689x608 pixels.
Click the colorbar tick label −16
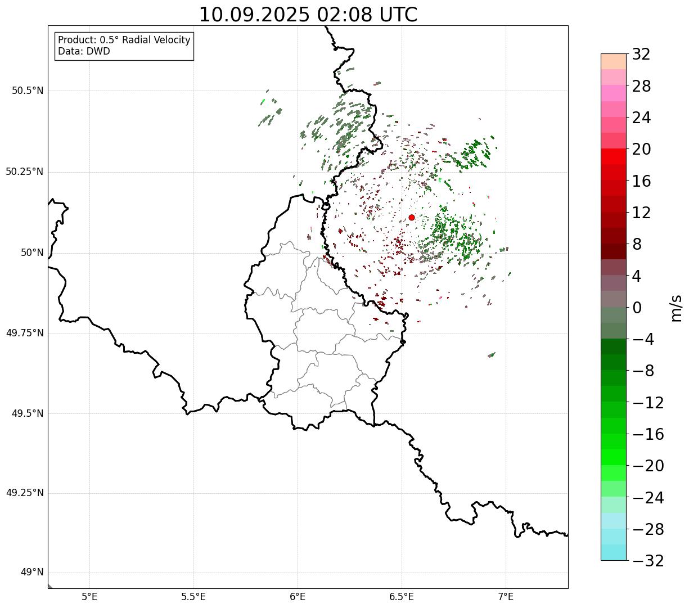point(648,434)
